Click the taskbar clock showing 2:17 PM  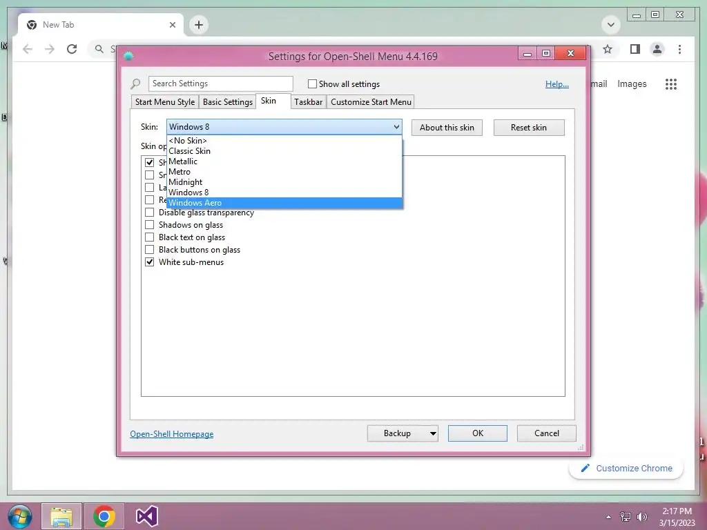coord(677,517)
